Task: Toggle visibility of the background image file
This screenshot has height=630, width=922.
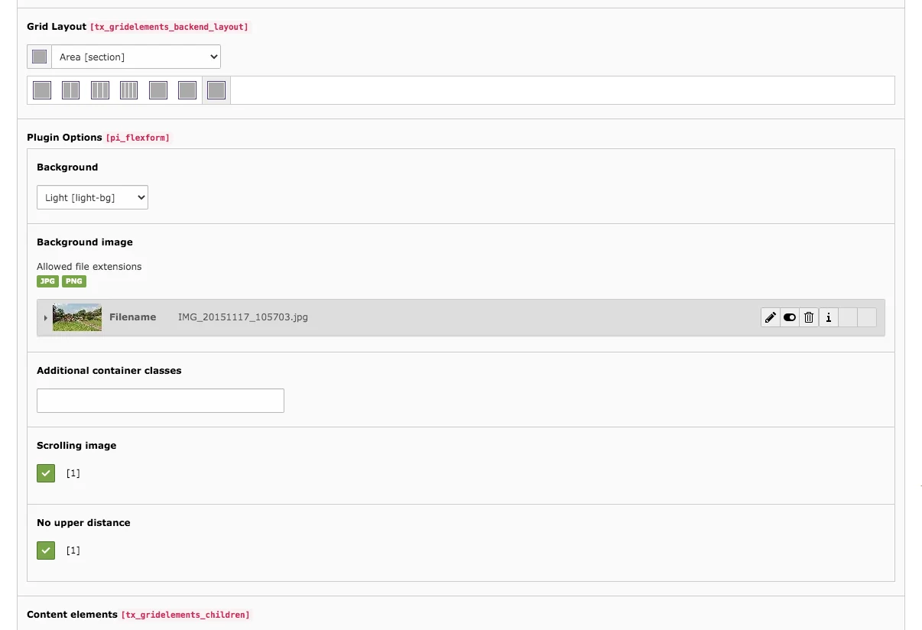Action: coord(789,317)
